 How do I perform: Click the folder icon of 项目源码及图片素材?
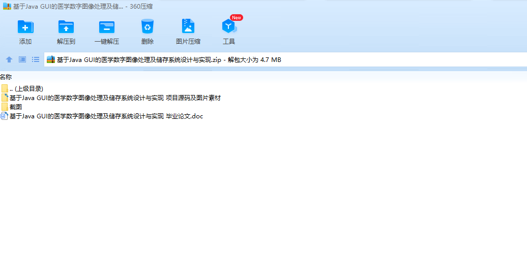5,98
